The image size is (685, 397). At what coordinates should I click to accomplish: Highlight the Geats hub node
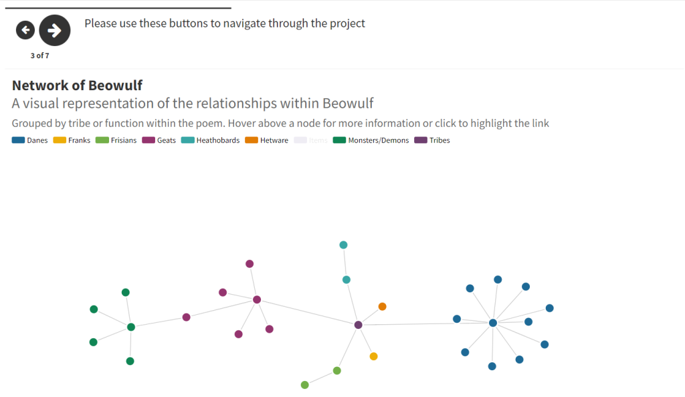pos(257,299)
